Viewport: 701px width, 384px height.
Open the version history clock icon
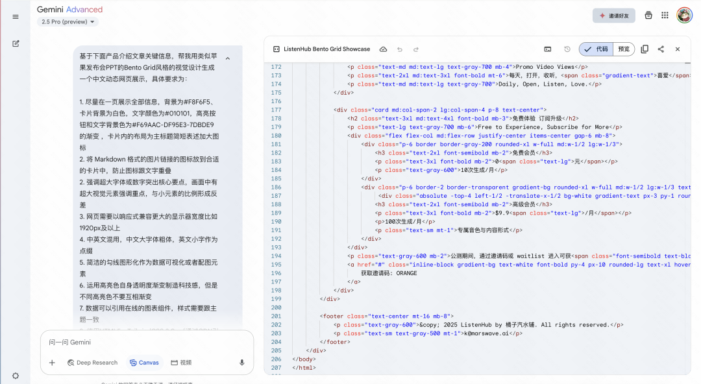(567, 49)
